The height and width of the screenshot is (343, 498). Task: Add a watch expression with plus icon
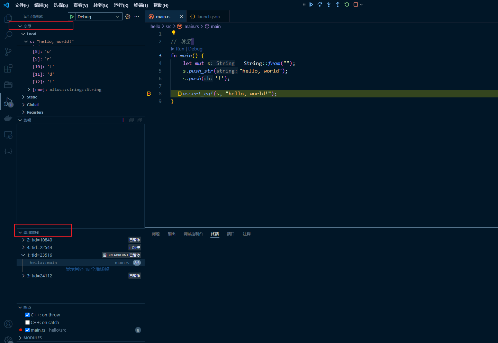[x=123, y=120]
